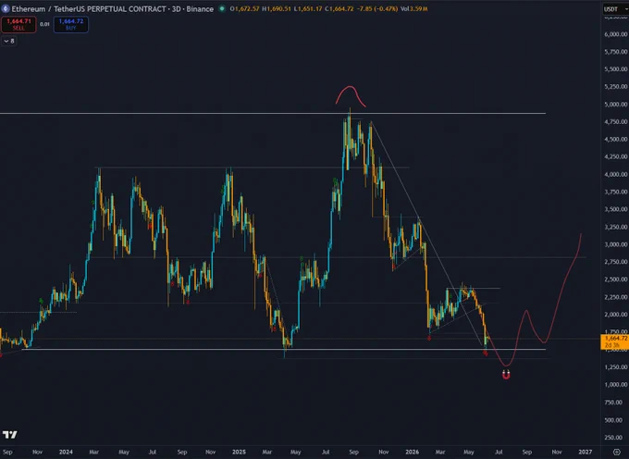This screenshot has height=459, width=629.
Task: Click the Ethereum coin logo icon
Action: pyautogui.click(x=6, y=9)
